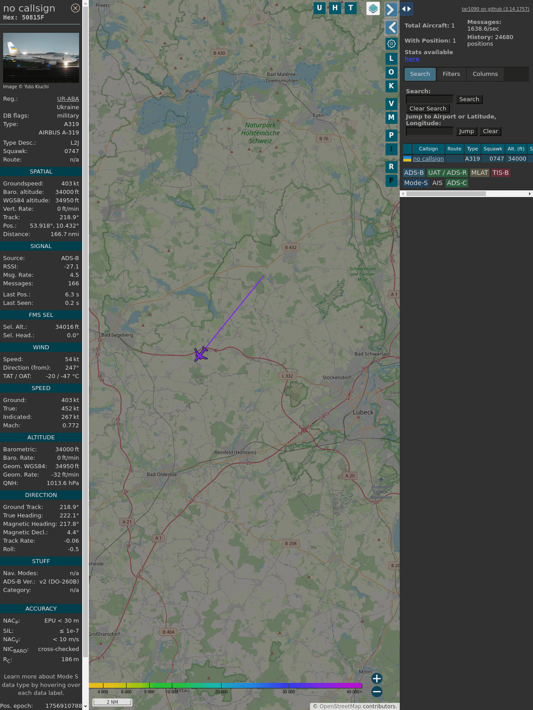
Task: Click the SIGNAL section header
Action: [x=41, y=246]
